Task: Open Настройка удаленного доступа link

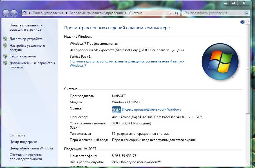Action: (x=27, y=48)
